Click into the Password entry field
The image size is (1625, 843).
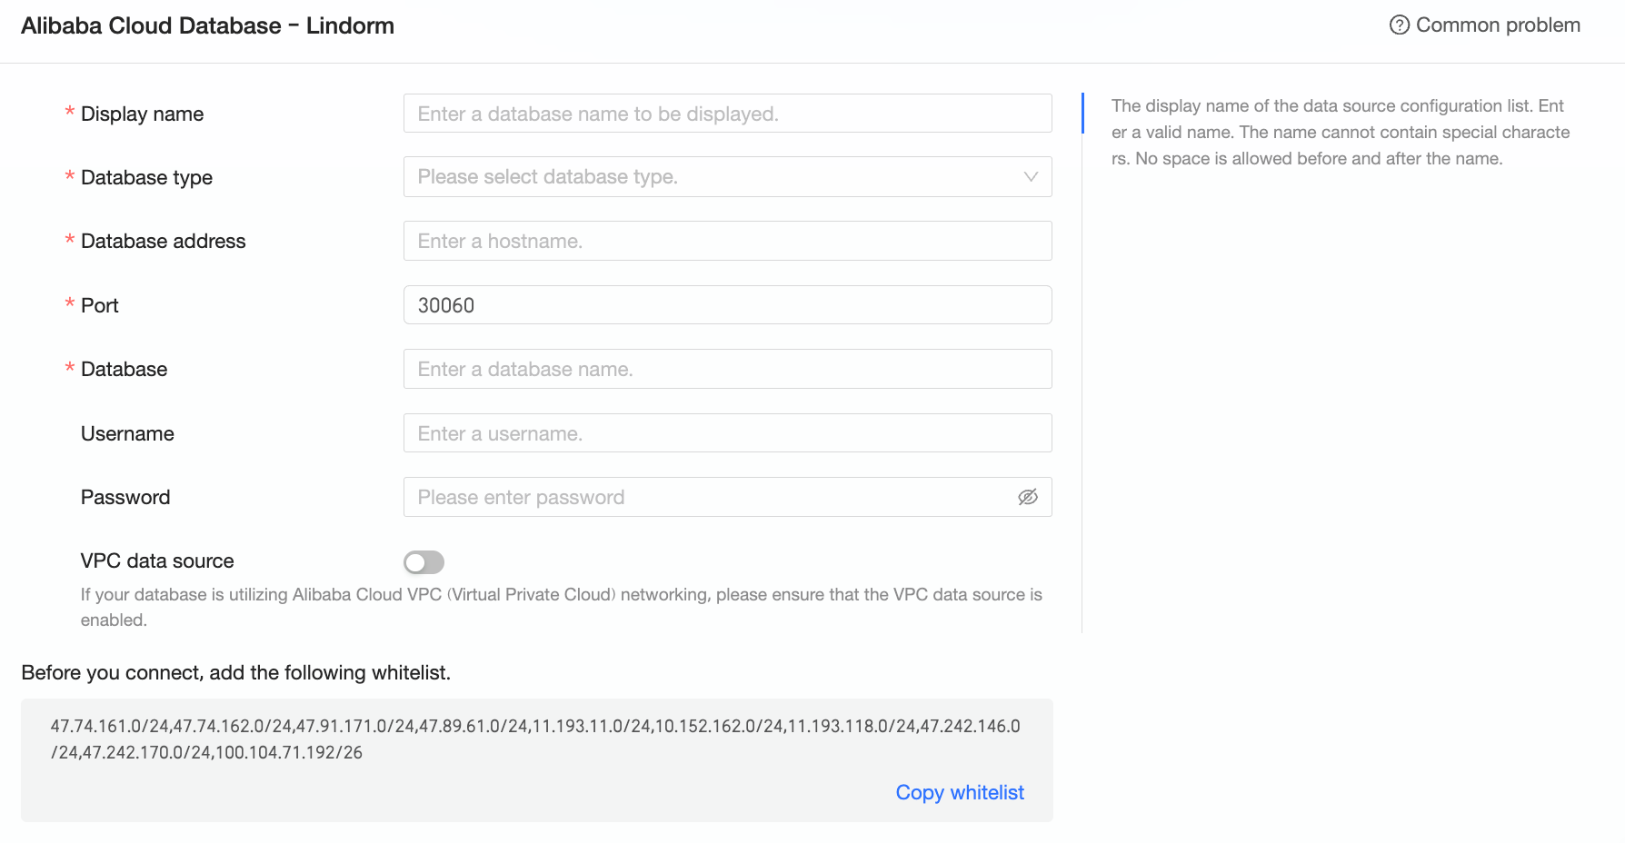tap(709, 497)
